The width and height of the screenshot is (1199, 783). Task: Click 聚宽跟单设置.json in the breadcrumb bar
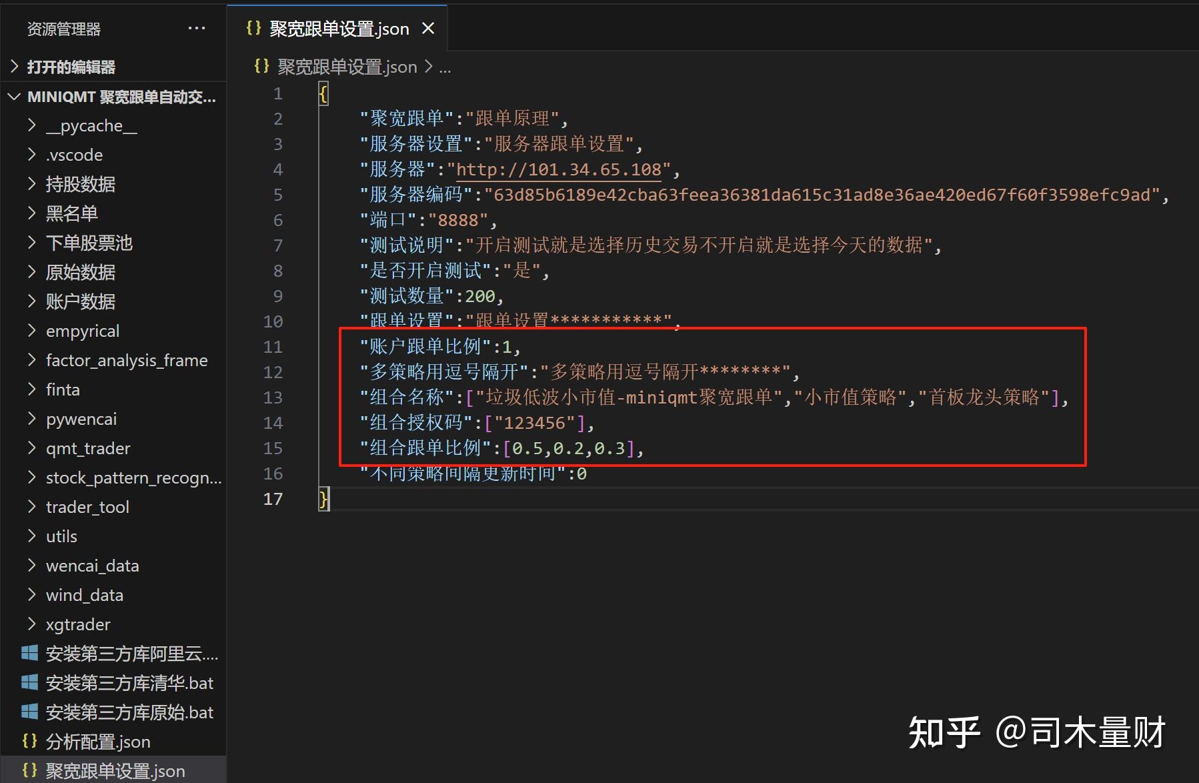pos(347,66)
